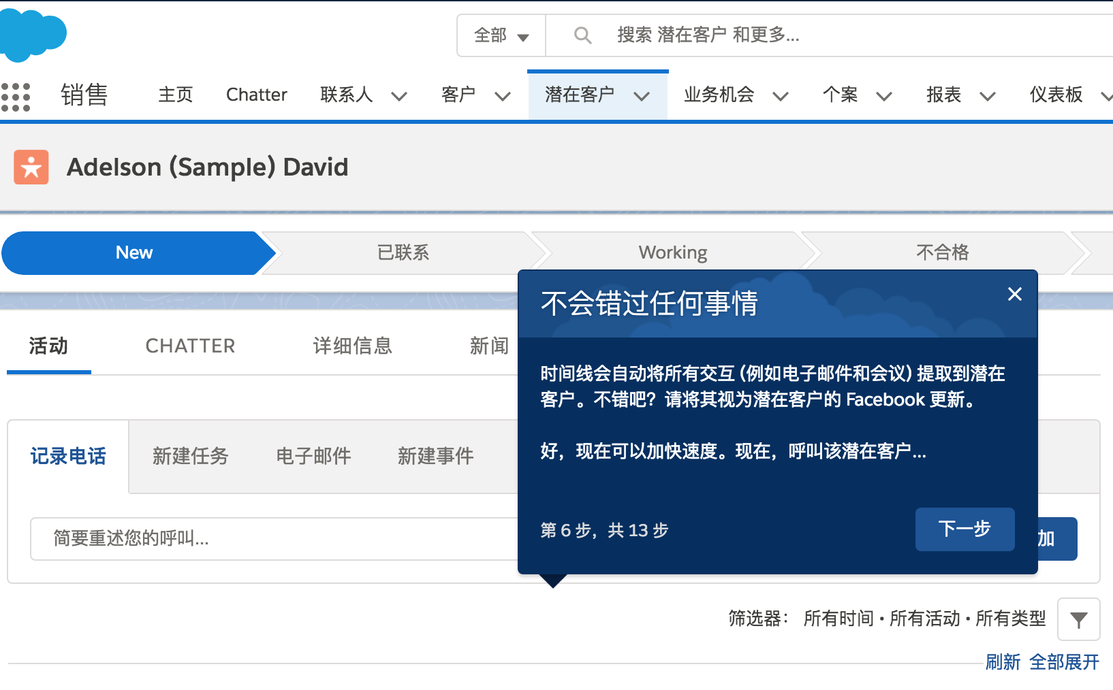Go to the 仪表板 tab
The width and height of the screenshot is (1113, 690).
coord(1056,95)
